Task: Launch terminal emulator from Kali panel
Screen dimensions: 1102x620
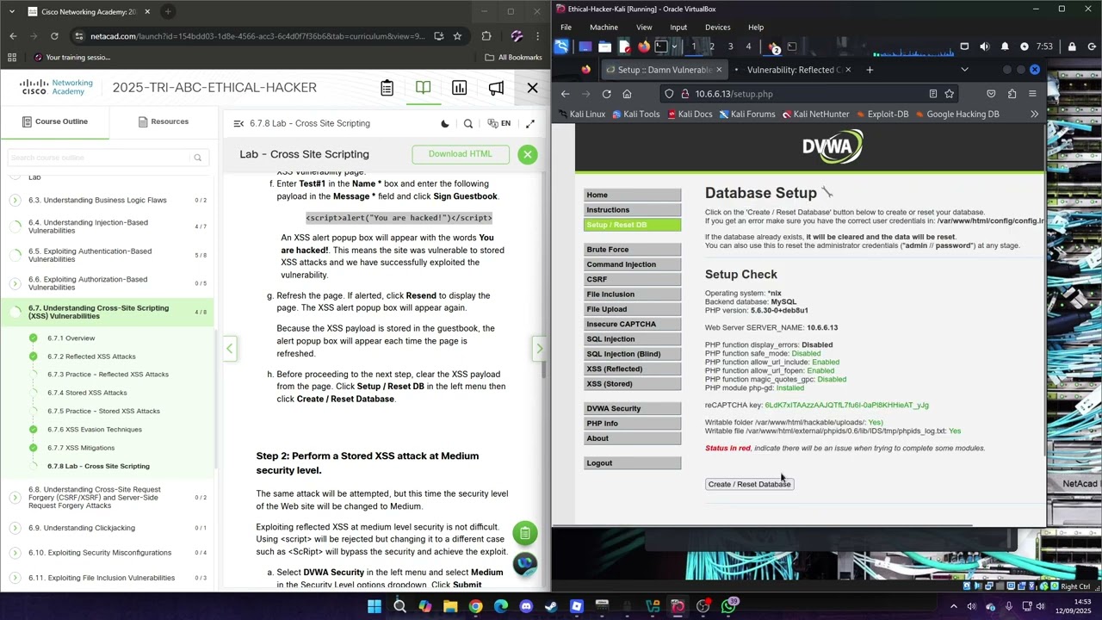Action: 661,46
